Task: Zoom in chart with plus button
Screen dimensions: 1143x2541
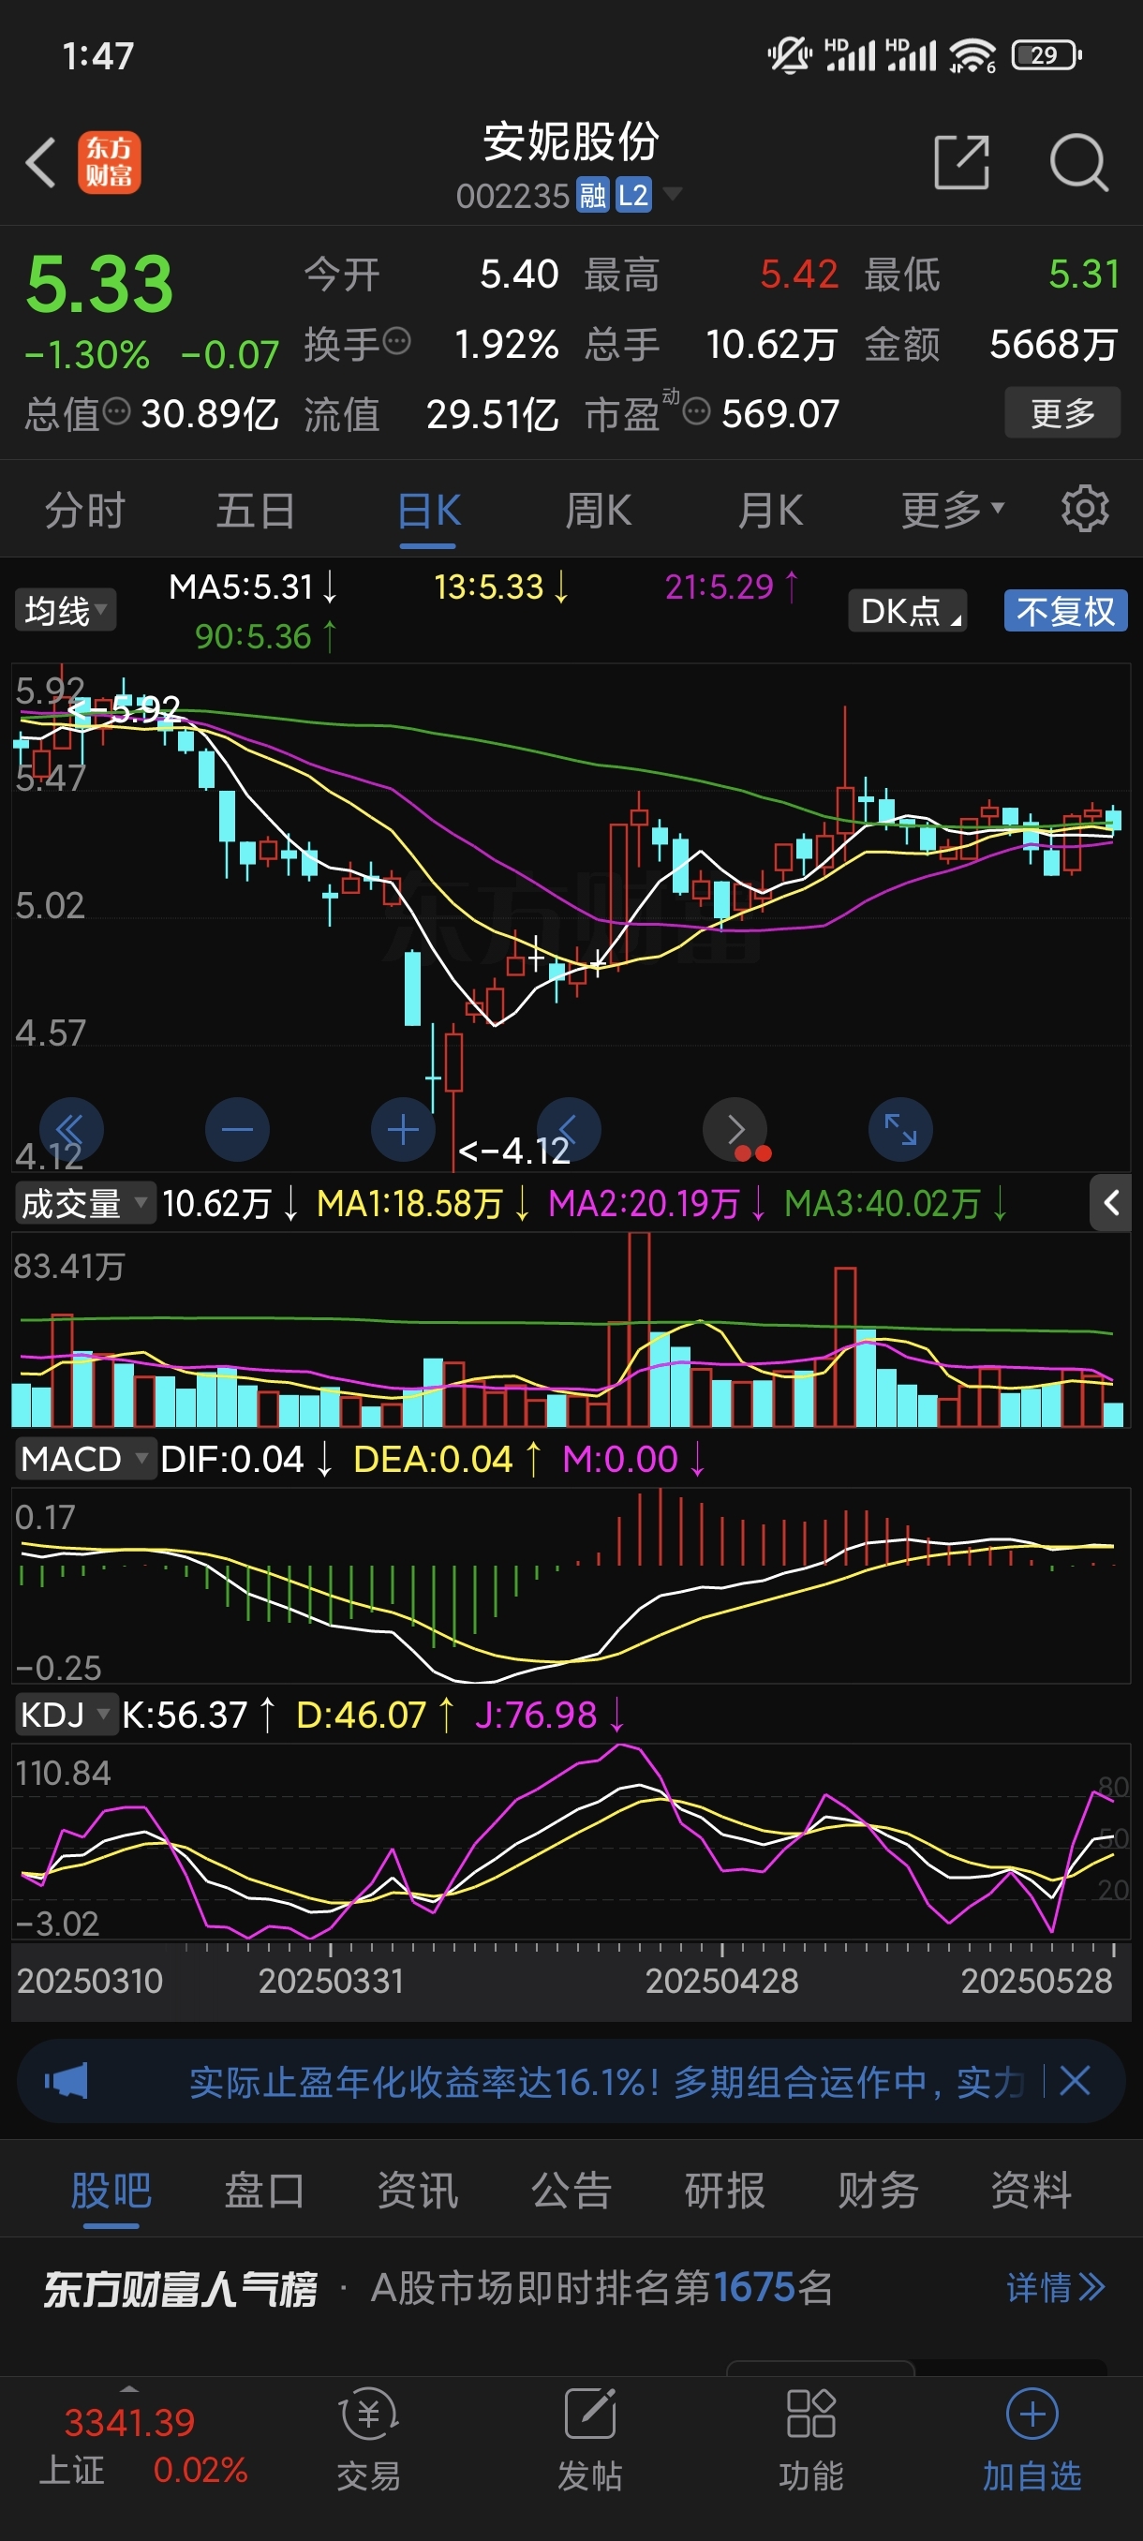Action: click(x=402, y=1128)
